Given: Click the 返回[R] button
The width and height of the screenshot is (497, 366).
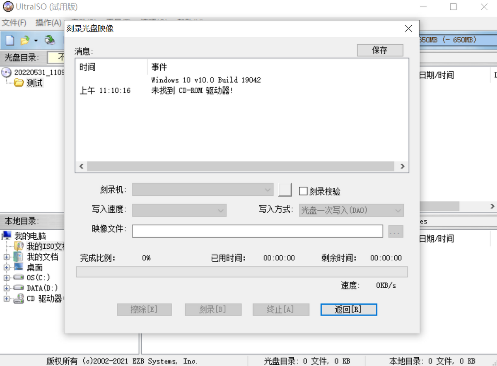Looking at the screenshot, I should click(x=348, y=309).
